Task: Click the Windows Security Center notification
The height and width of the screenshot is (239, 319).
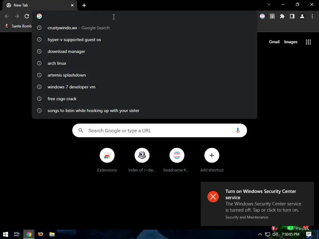Action: click(x=257, y=204)
